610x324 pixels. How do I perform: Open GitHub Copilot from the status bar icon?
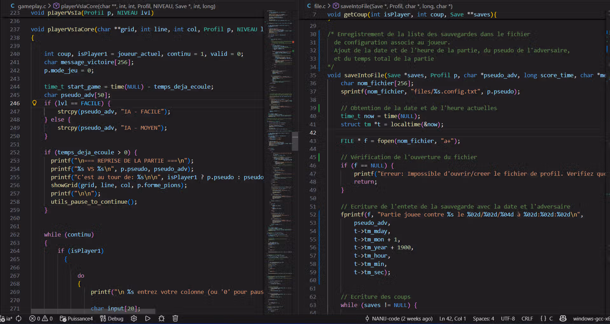[x=563, y=319]
